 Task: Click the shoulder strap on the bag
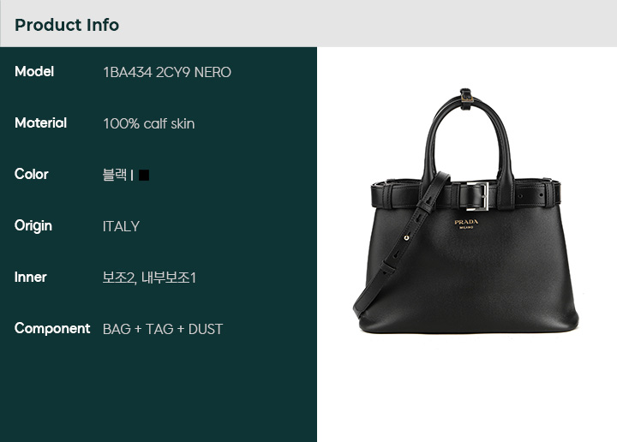click(401, 244)
